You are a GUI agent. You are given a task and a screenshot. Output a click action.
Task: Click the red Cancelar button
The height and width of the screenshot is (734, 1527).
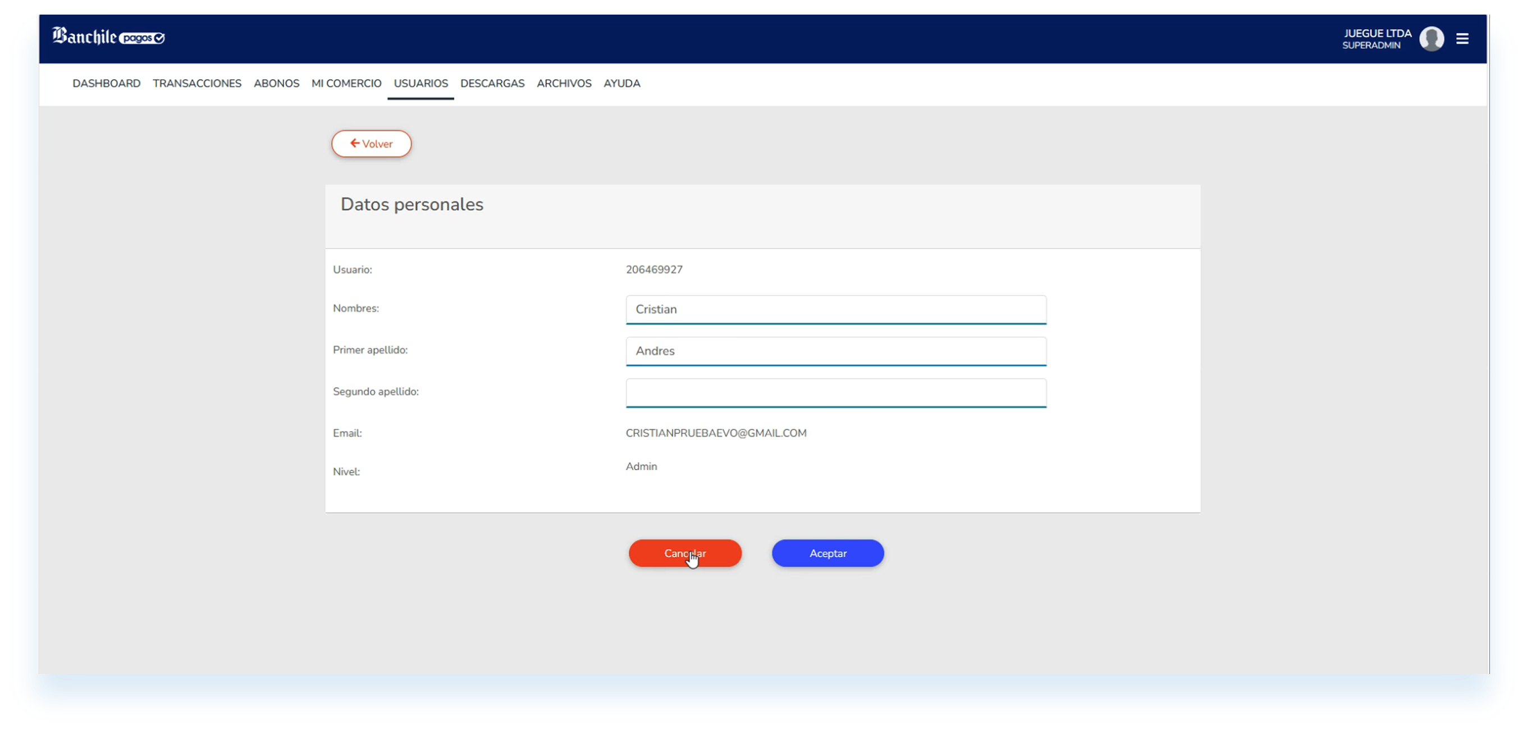685,553
